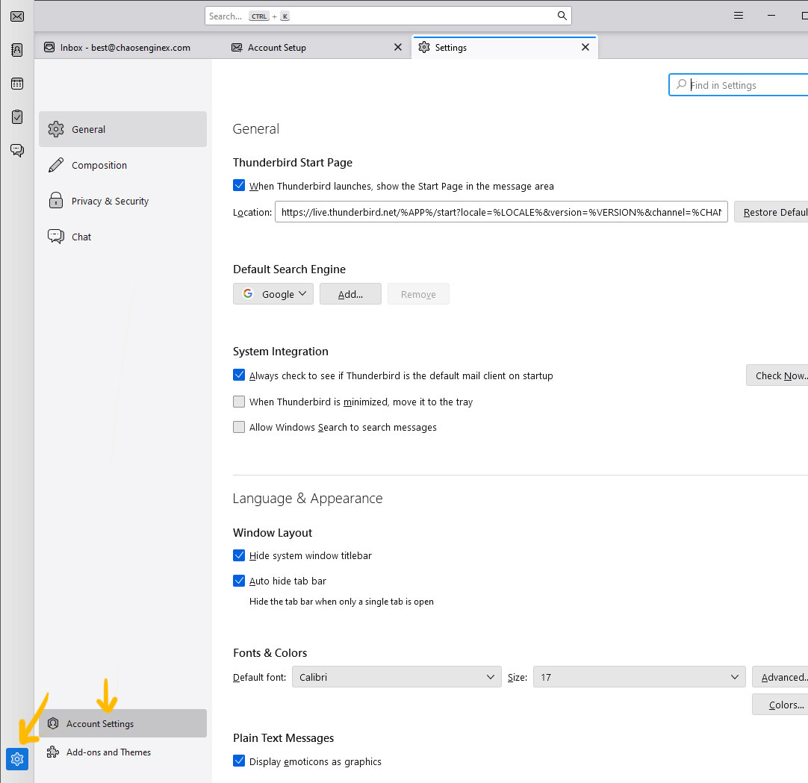
Task: Select Privacy & Security settings category
Action: [x=110, y=201]
